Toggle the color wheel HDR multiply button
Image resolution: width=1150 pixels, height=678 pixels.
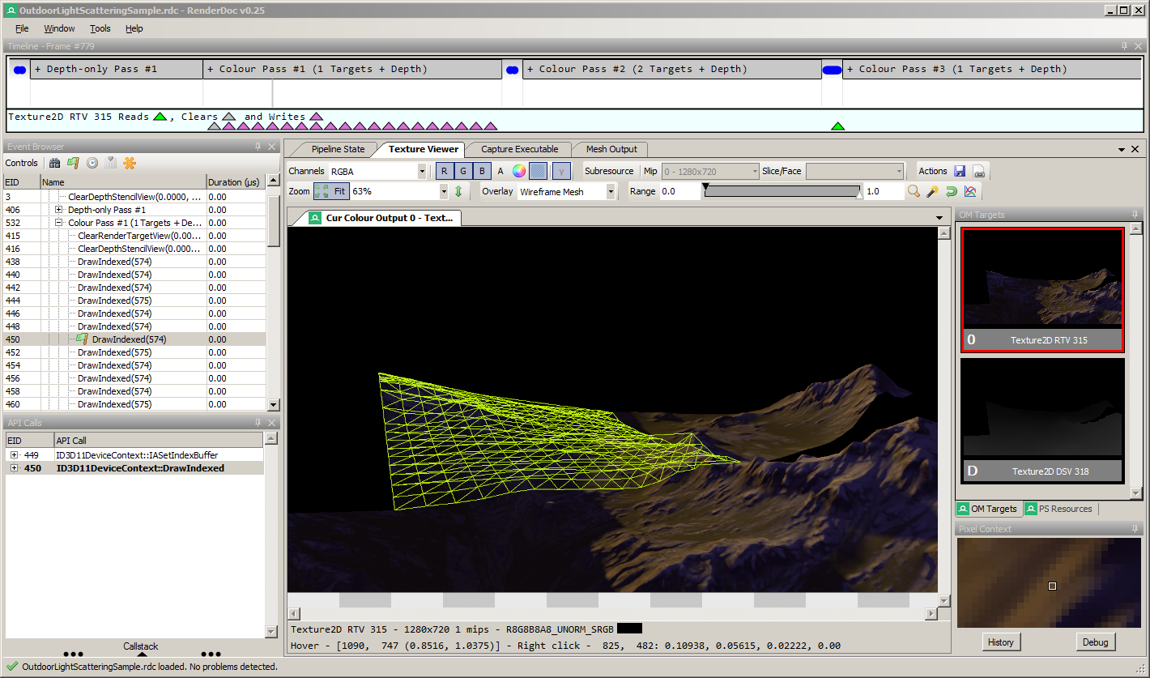point(519,171)
